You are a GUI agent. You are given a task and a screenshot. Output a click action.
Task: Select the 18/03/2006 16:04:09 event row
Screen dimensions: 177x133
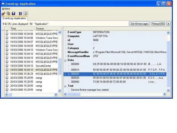31,46
